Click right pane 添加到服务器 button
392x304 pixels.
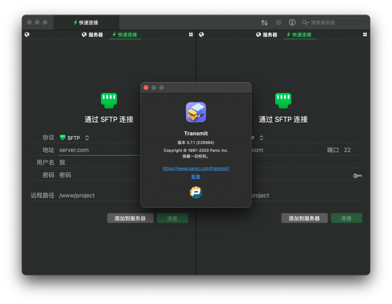pos(304,218)
